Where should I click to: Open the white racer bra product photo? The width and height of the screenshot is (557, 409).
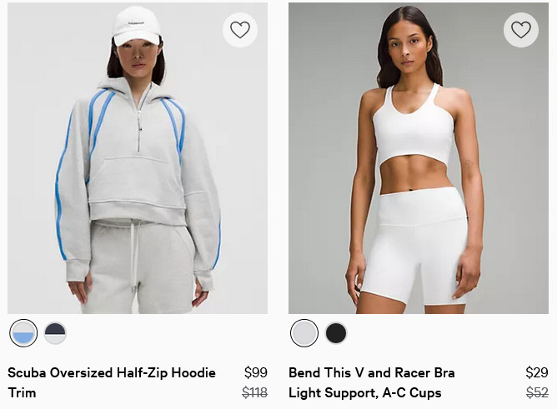419,158
